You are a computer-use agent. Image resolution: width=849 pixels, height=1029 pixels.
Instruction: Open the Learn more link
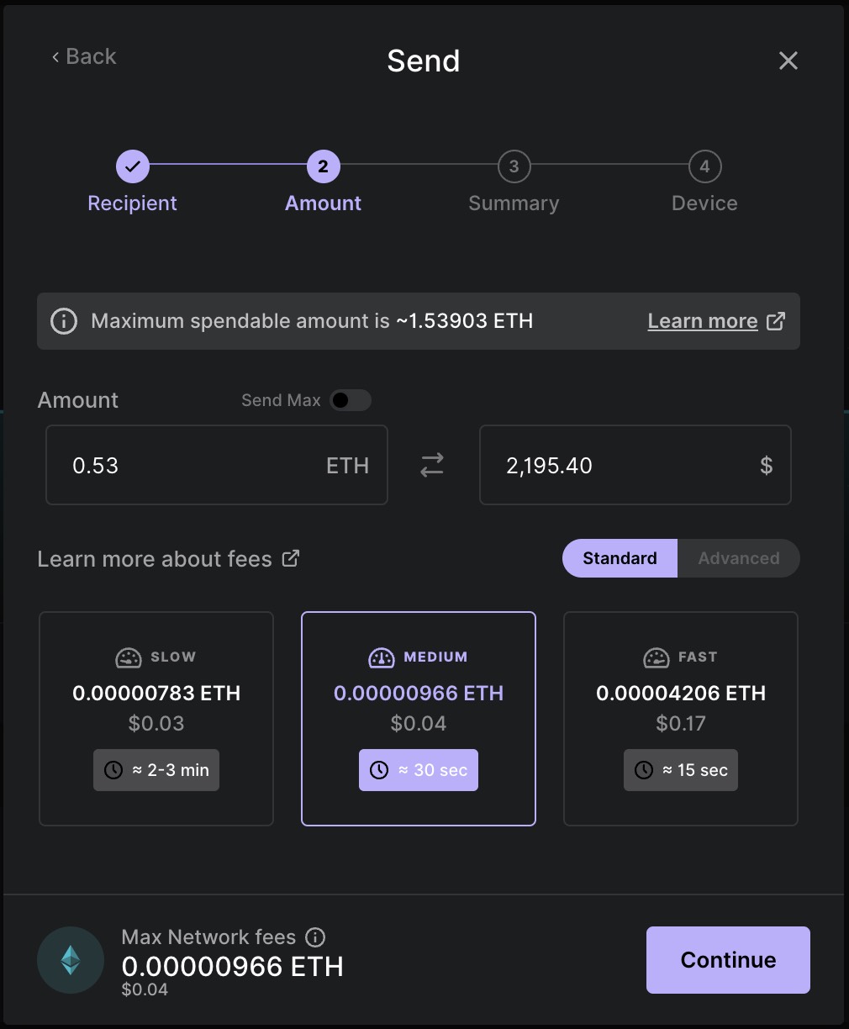click(x=703, y=321)
